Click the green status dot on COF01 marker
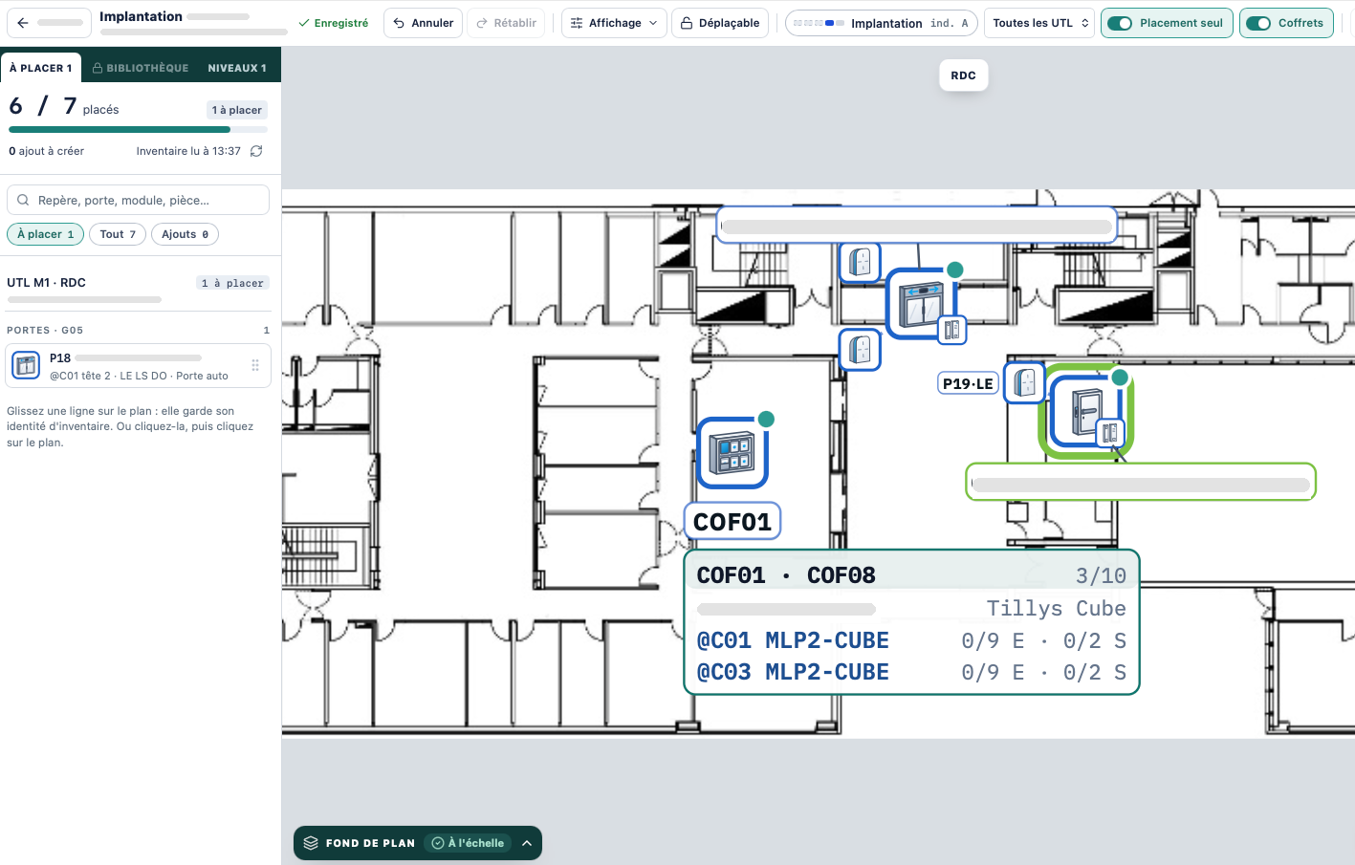 coord(766,419)
